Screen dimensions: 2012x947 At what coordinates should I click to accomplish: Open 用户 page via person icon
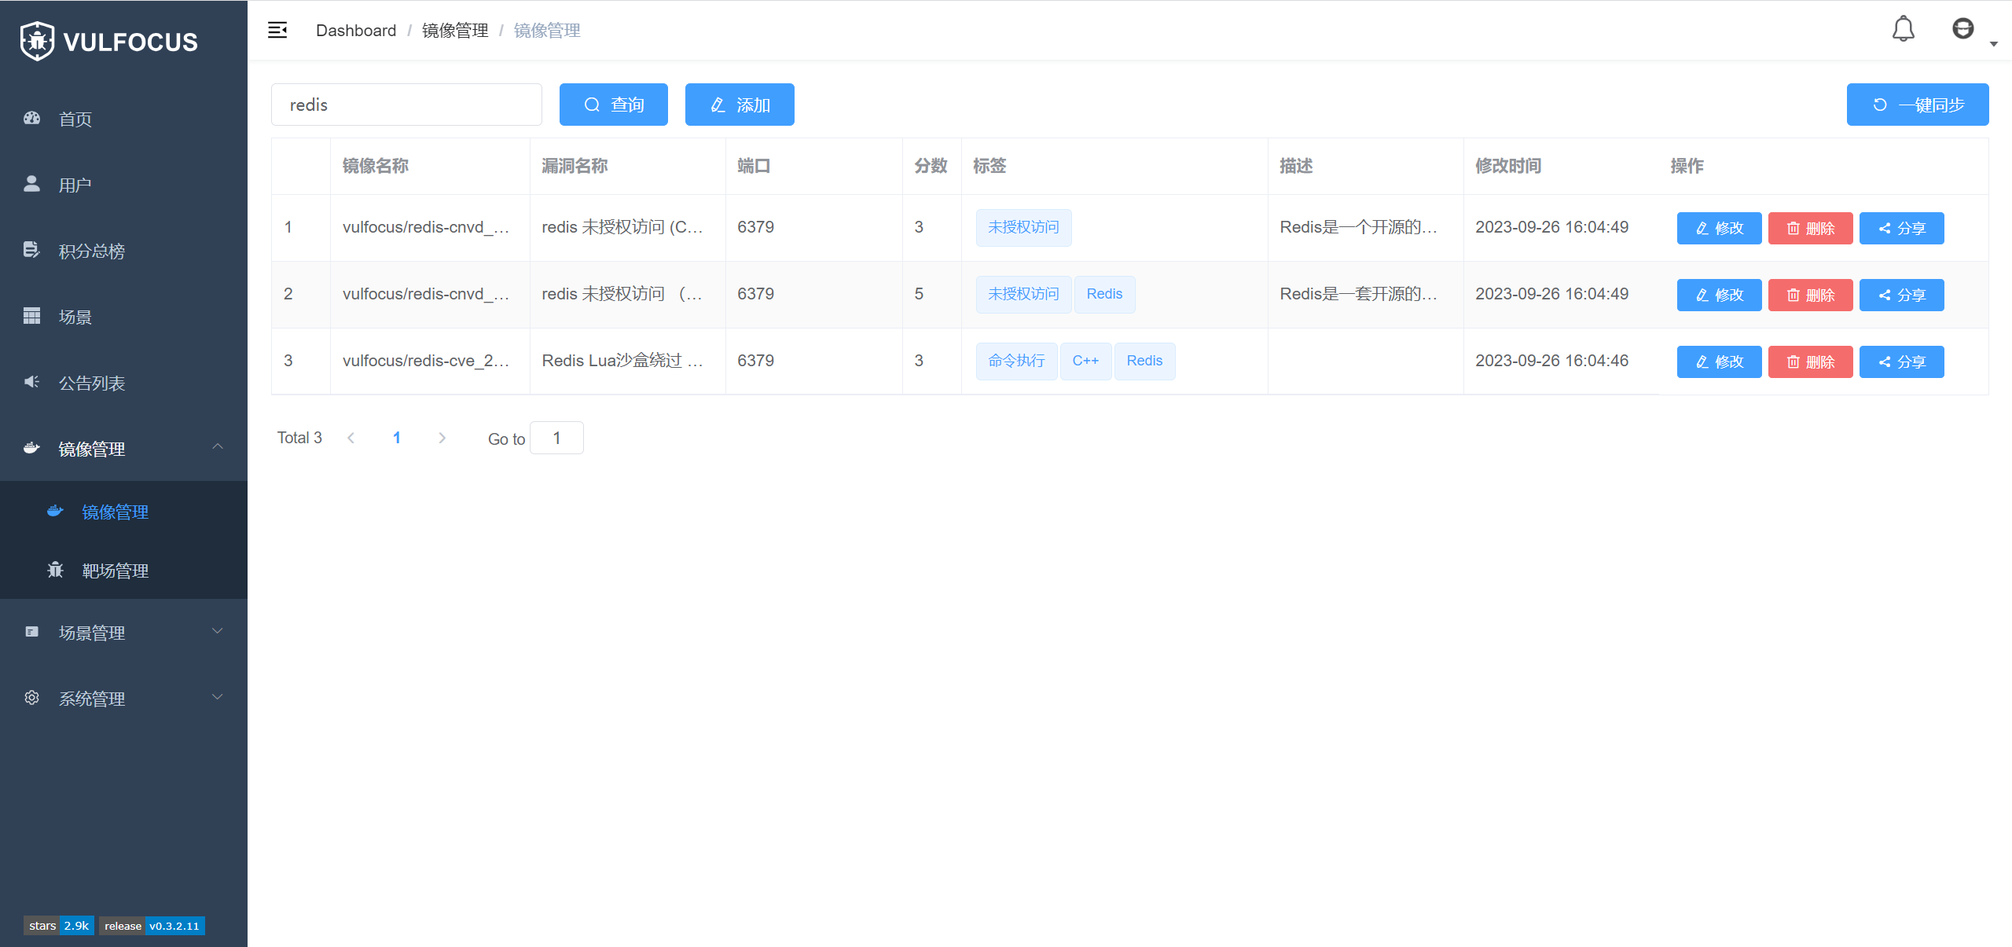coord(31,185)
